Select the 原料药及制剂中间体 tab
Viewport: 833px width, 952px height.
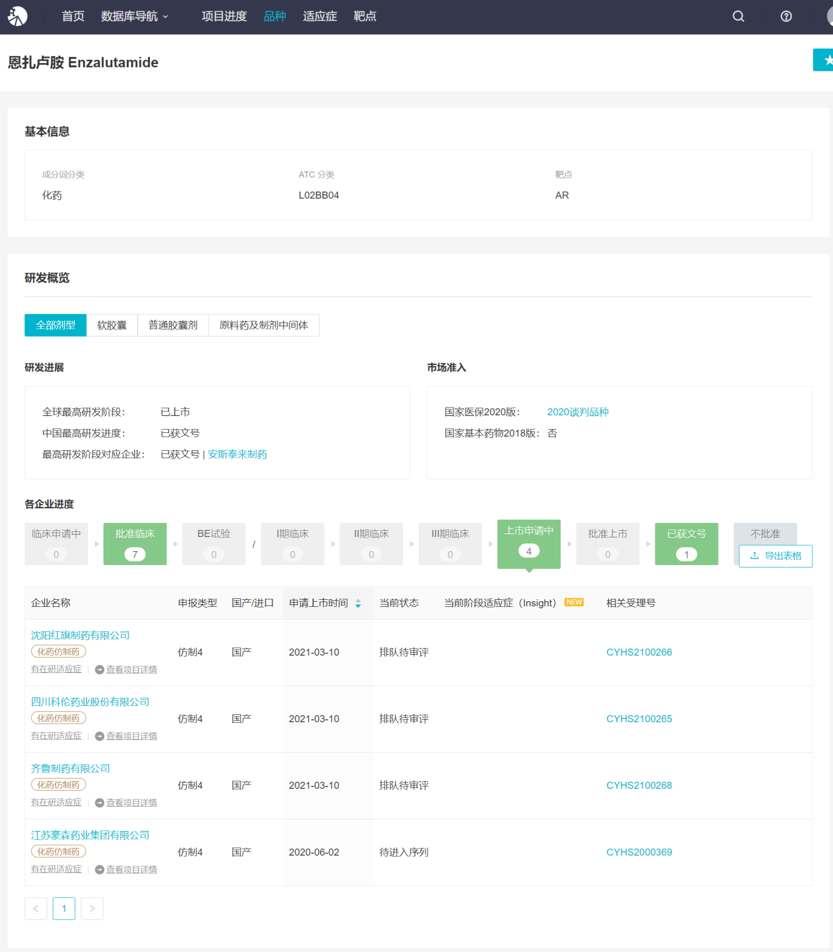pyautogui.click(x=264, y=325)
